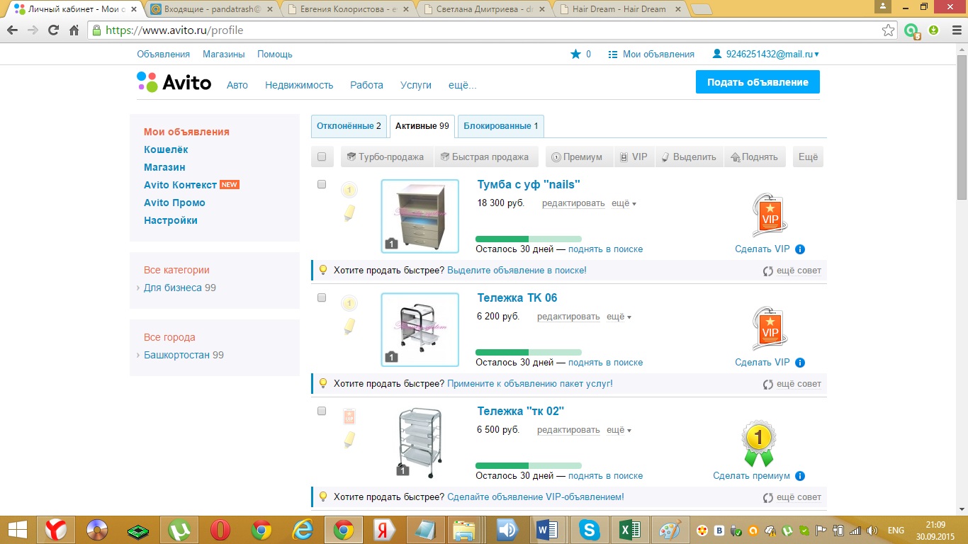The width and height of the screenshot is (968, 544).
Task: Open Paint from the taskbar
Action: pos(670,530)
